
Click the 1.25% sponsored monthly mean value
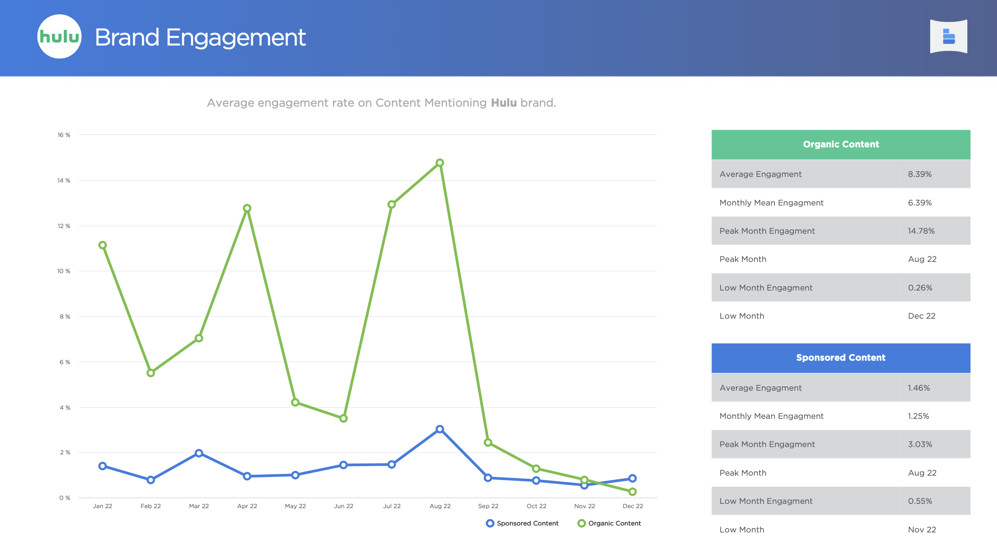(x=918, y=416)
